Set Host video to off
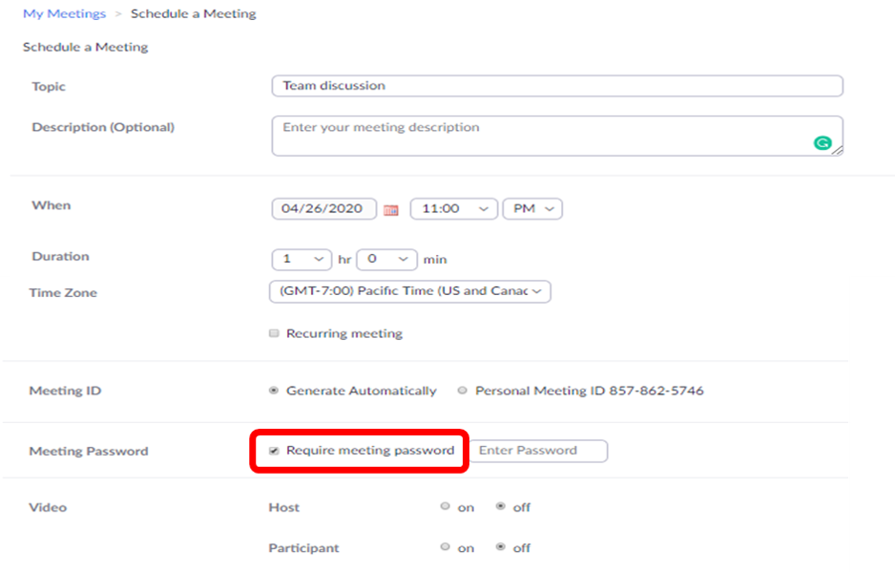 point(501,506)
